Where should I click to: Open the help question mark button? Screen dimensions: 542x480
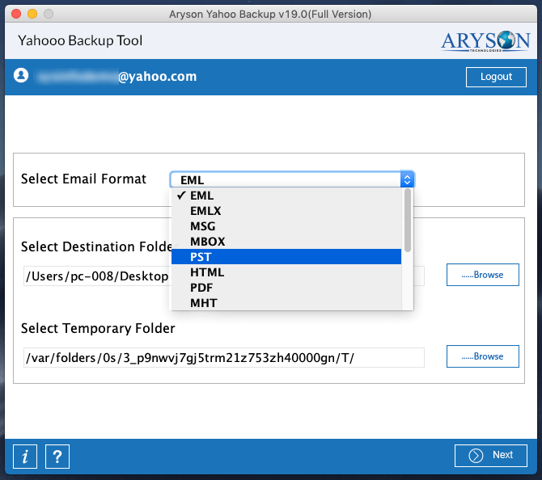[57, 457]
